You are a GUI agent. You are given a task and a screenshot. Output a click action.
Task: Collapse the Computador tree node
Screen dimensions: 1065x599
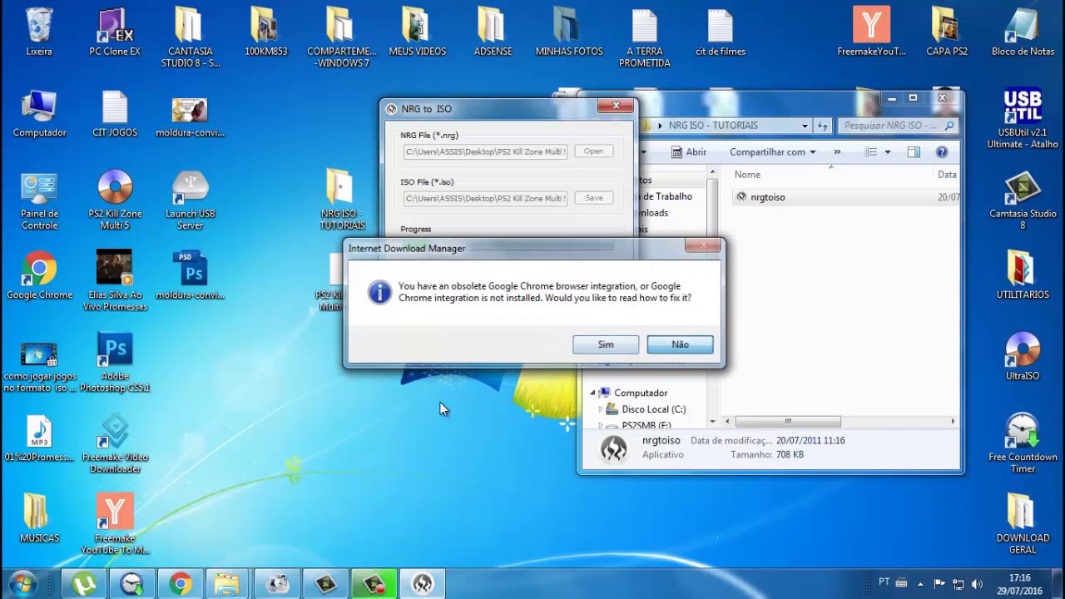(593, 393)
